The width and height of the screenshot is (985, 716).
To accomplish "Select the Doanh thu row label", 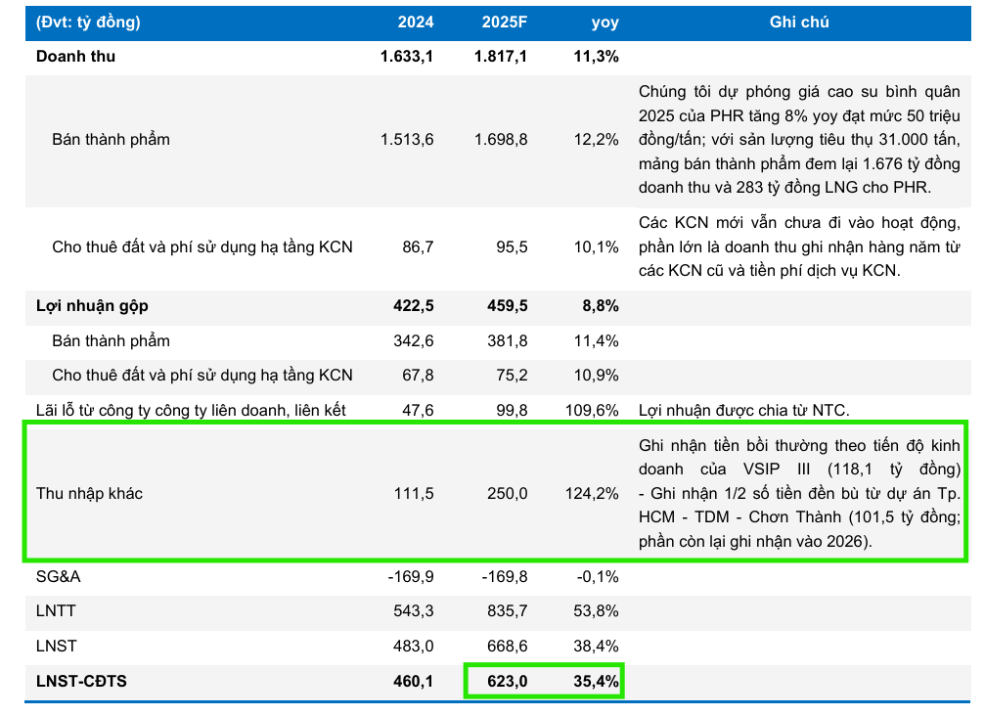I will [75, 57].
